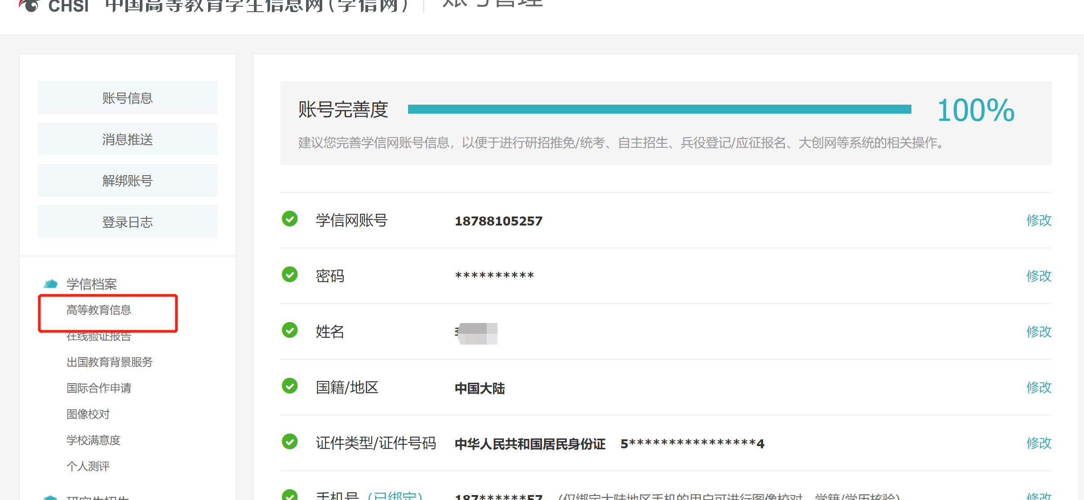Open the 在线验证报告 link
Screen dimensions: 1084x500
point(99,336)
